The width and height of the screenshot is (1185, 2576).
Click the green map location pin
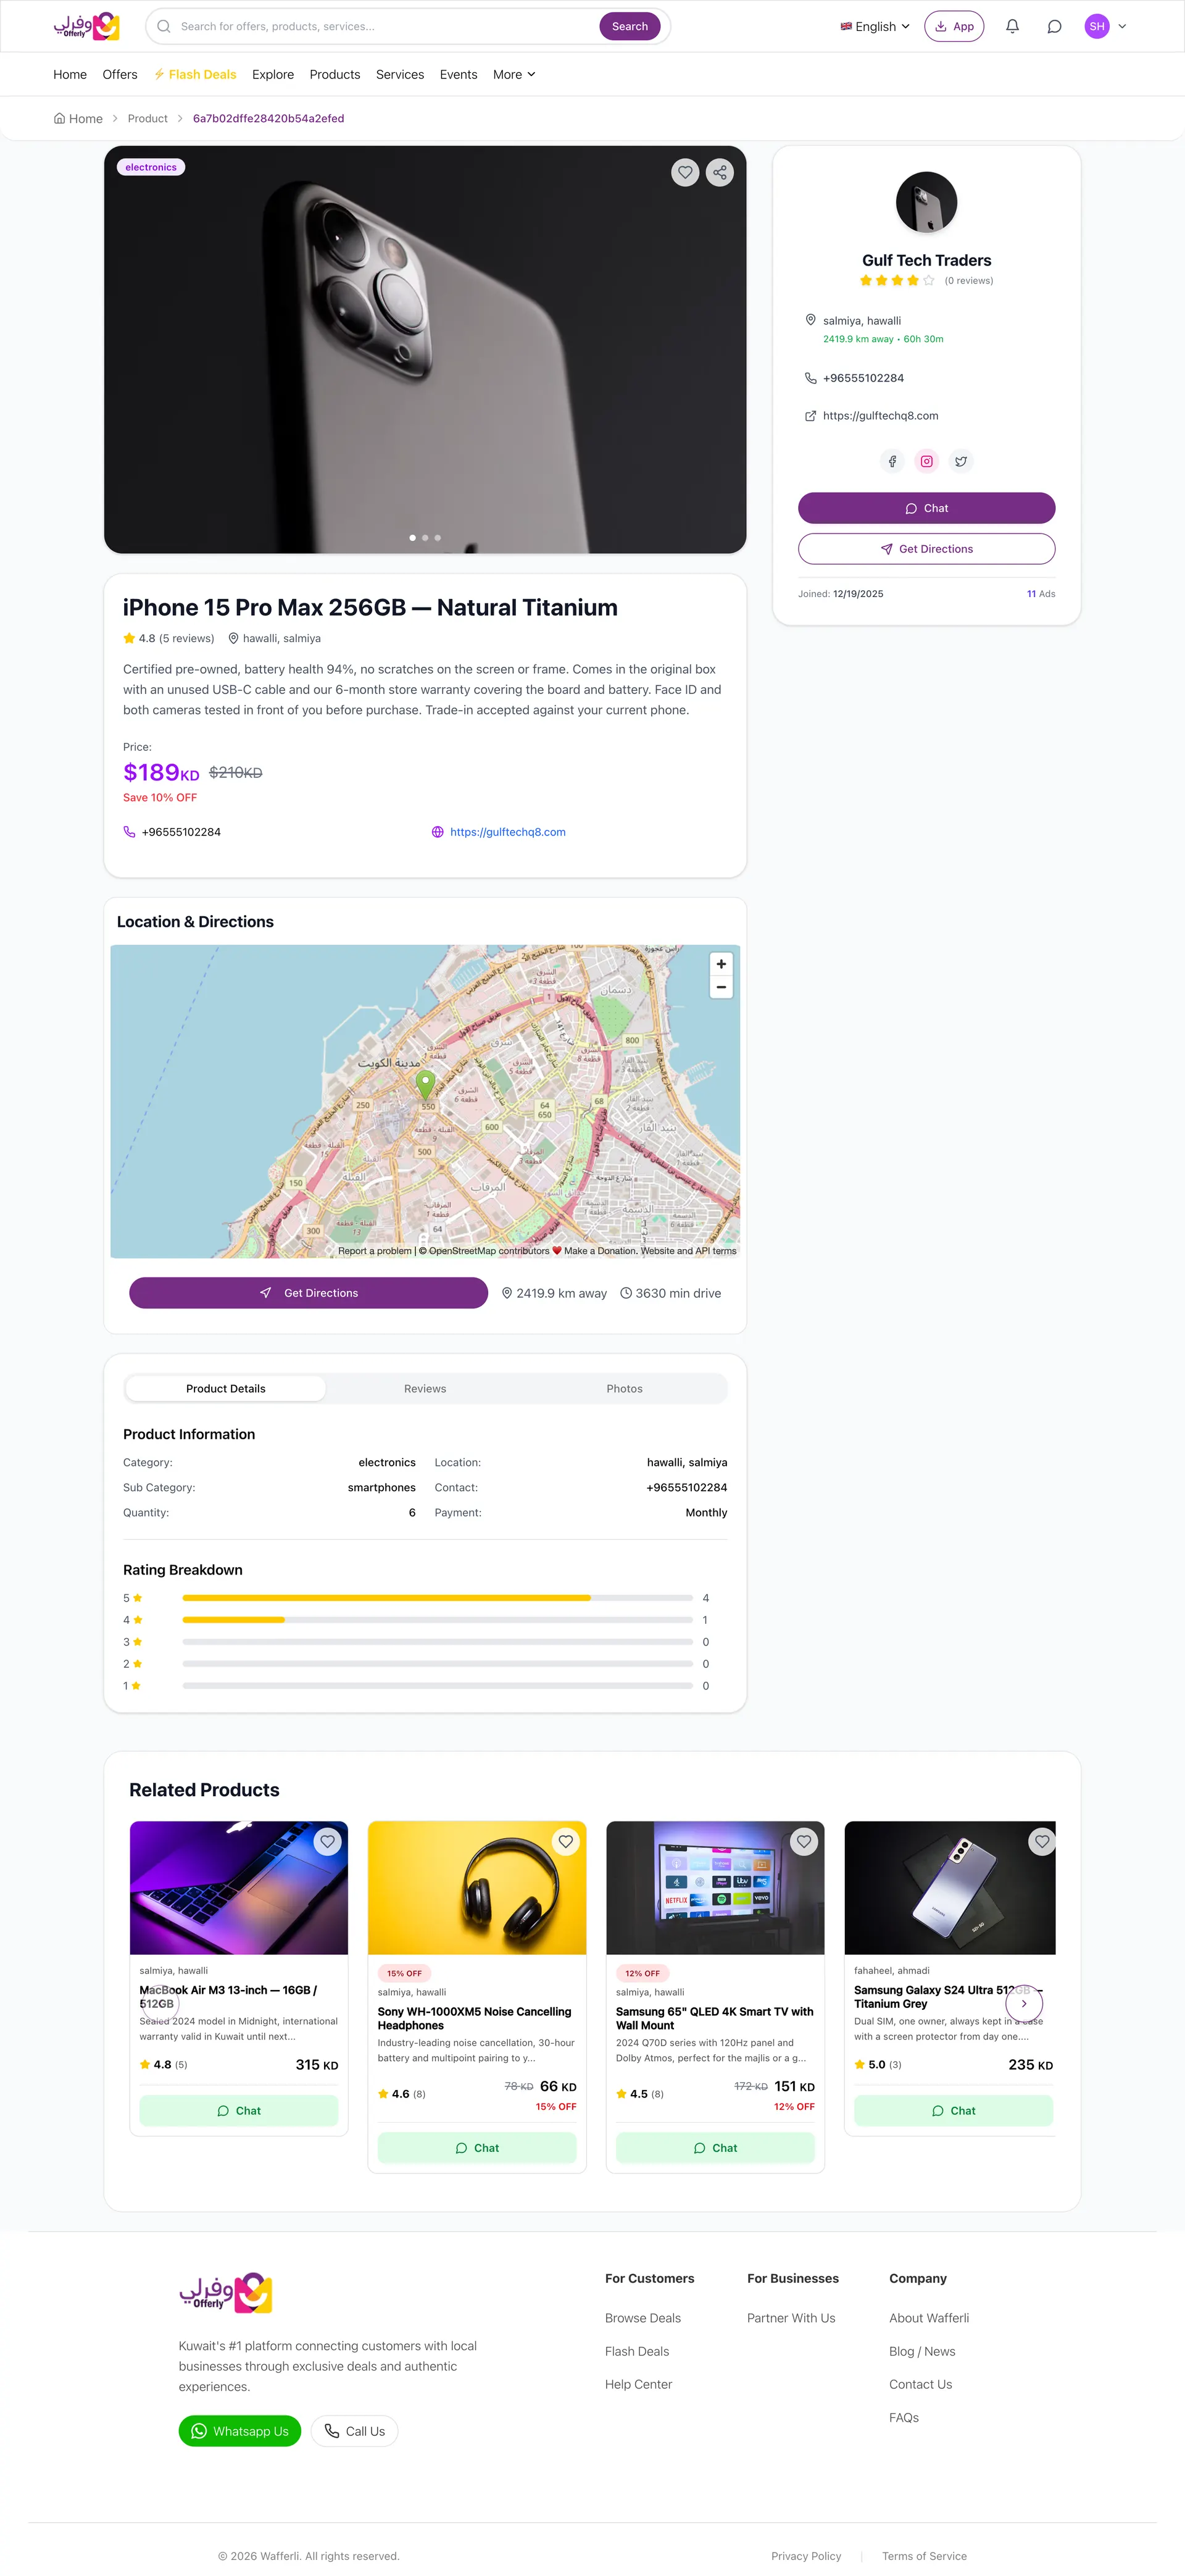426,1085
